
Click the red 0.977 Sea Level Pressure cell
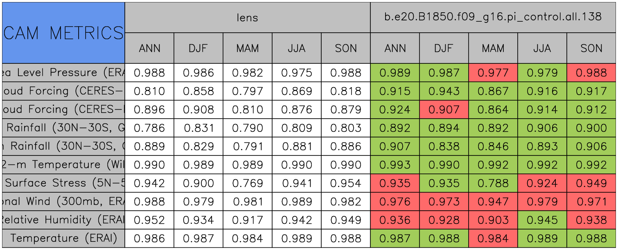tap(493, 73)
